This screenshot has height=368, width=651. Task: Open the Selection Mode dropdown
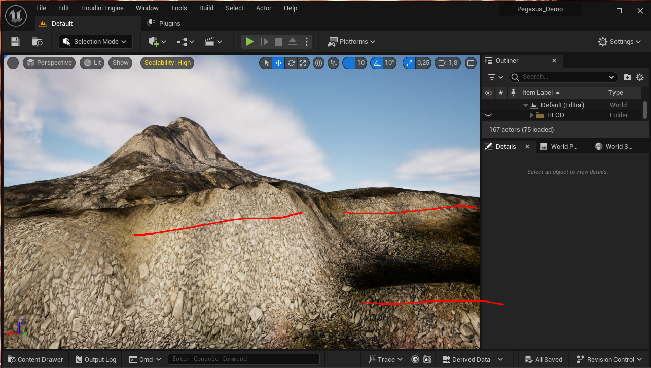click(96, 42)
